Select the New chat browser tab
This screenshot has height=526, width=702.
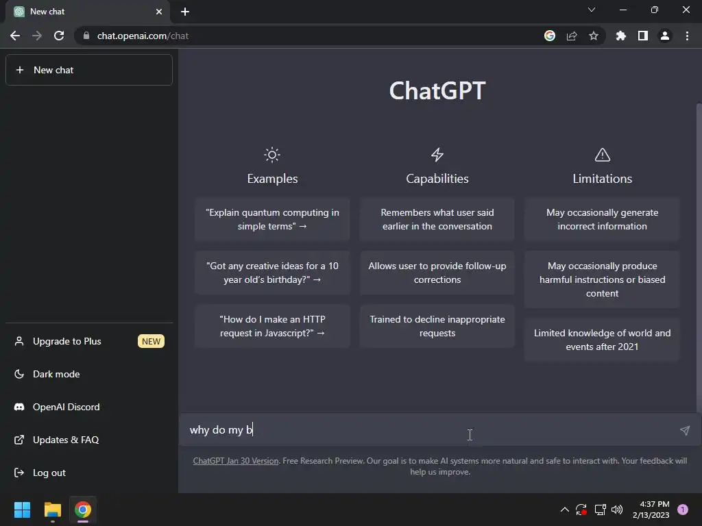click(x=87, y=12)
